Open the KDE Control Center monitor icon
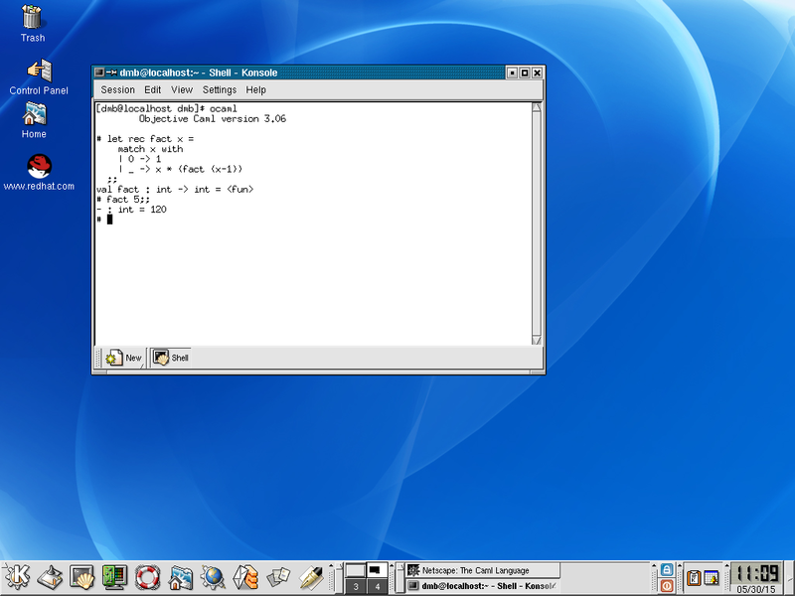 pos(114,577)
